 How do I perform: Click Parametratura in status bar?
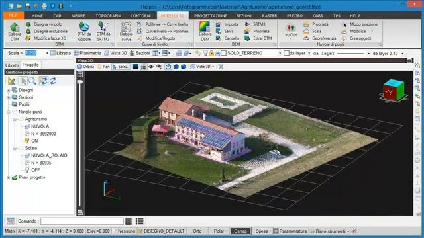click(x=290, y=231)
